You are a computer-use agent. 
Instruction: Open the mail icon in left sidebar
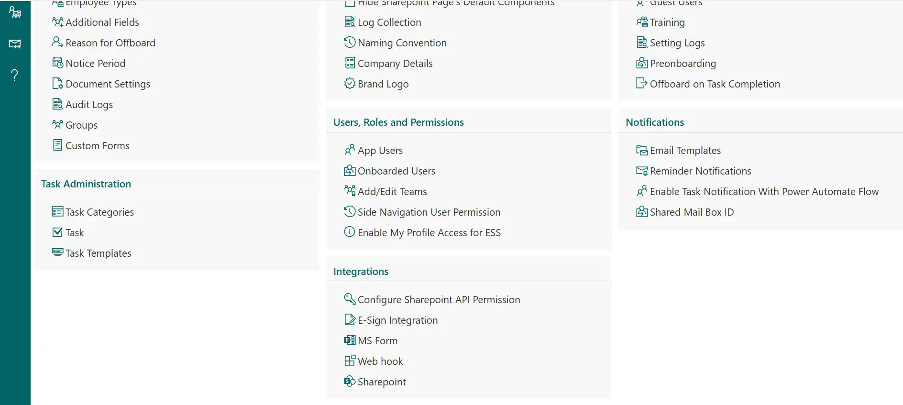point(15,44)
